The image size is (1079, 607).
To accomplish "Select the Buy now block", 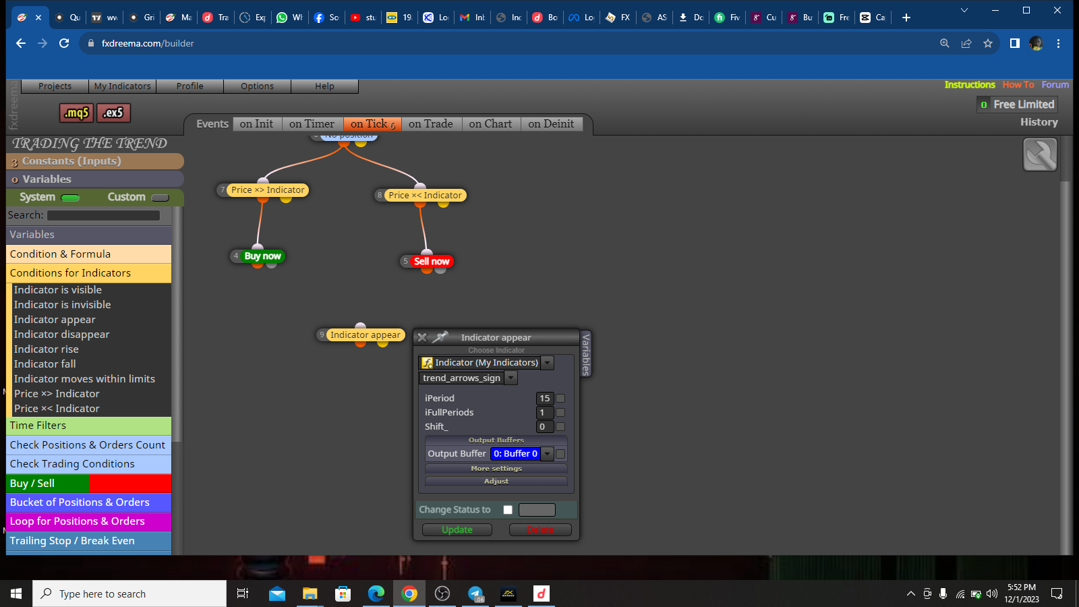I will pos(262,256).
